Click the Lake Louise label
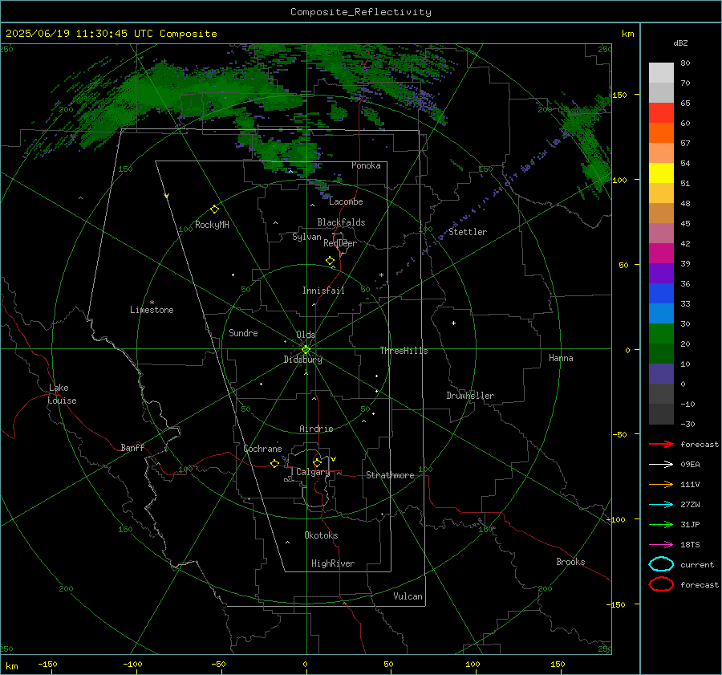 pyautogui.click(x=62, y=394)
